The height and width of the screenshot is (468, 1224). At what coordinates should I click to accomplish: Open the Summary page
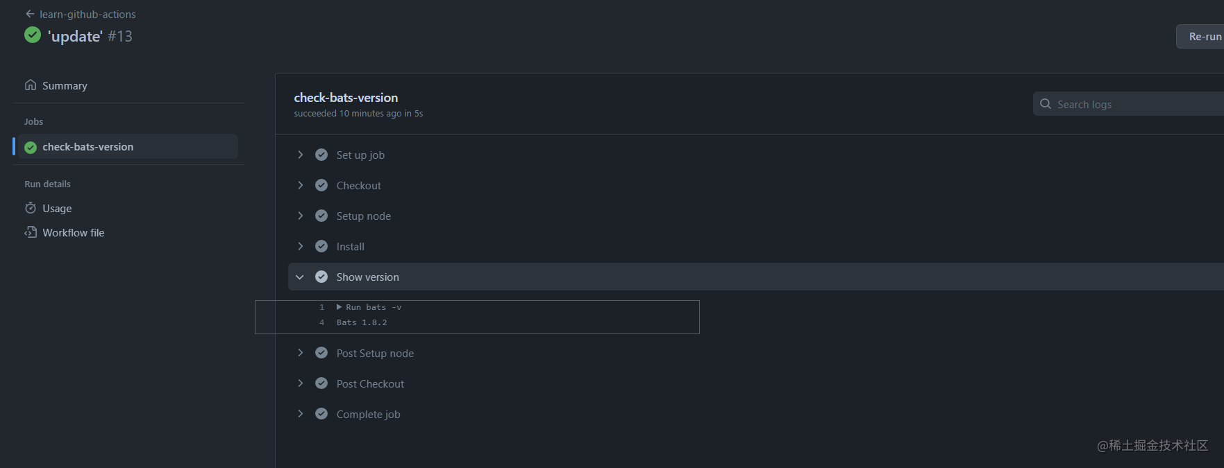click(65, 86)
